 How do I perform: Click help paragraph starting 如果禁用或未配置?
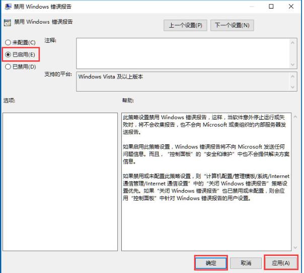[206, 187]
